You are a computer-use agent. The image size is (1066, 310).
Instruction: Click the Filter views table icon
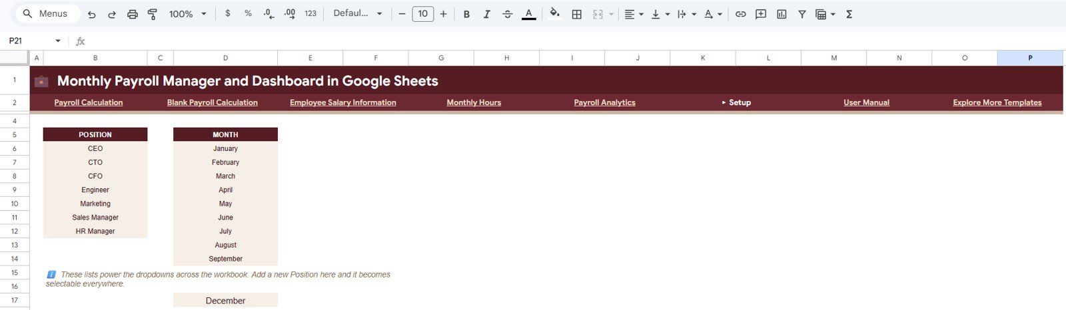click(x=821, y=14)
